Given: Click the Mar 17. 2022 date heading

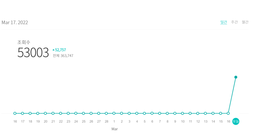Looking at the screenshot, I should pos(15,23).
